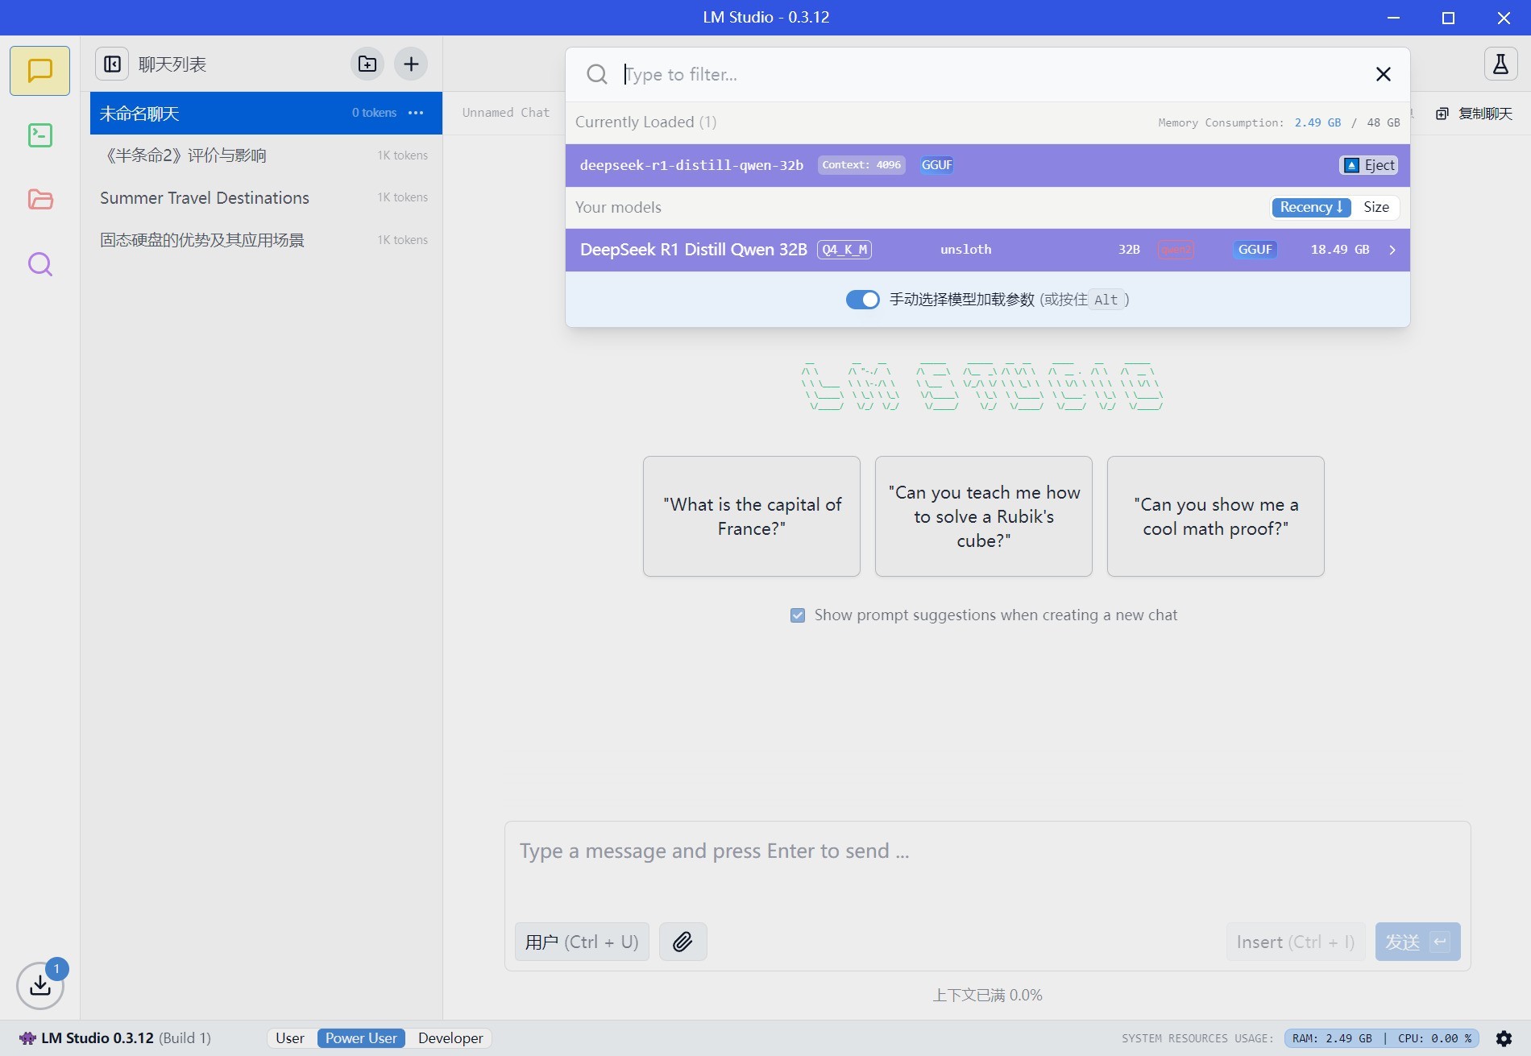Switch to Developer mode
This screenshot has height=1056, width=1531.
(x=450, y=1038)
